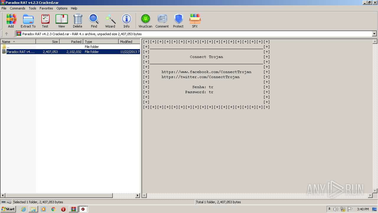
Task: Sort by the Modified column
Action: click(x=129, y=42)
